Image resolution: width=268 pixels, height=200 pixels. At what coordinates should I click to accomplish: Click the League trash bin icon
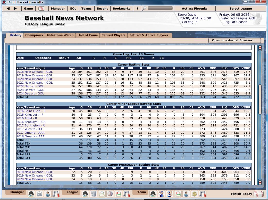tap(94, 194)
